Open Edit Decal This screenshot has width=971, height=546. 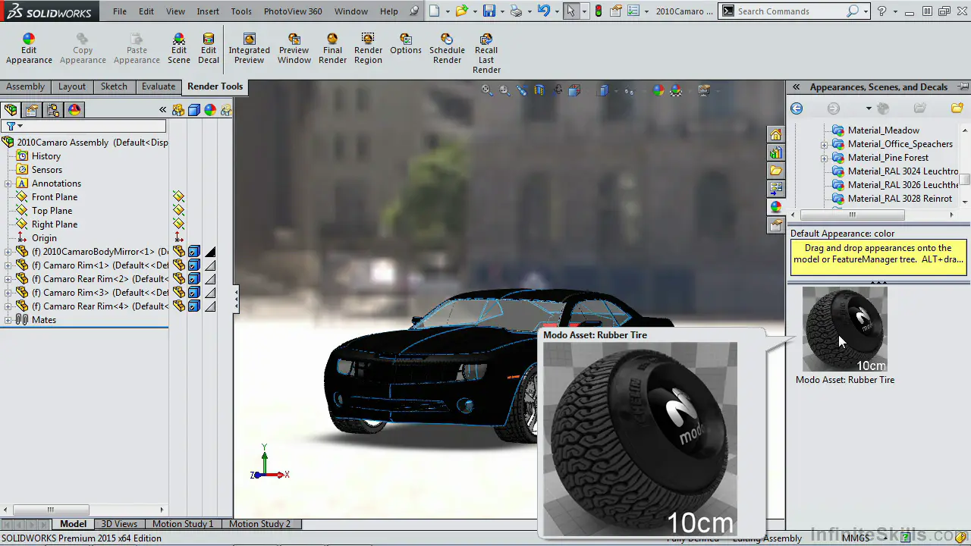click(209, 49)
